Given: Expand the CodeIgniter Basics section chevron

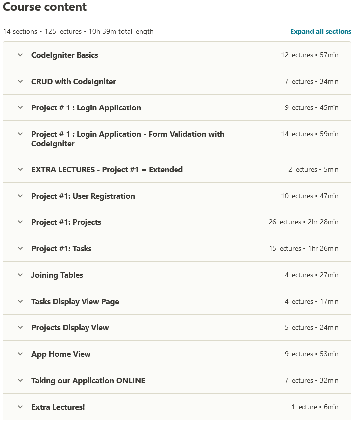Looking at the screenshot, I should pos(20,55).
